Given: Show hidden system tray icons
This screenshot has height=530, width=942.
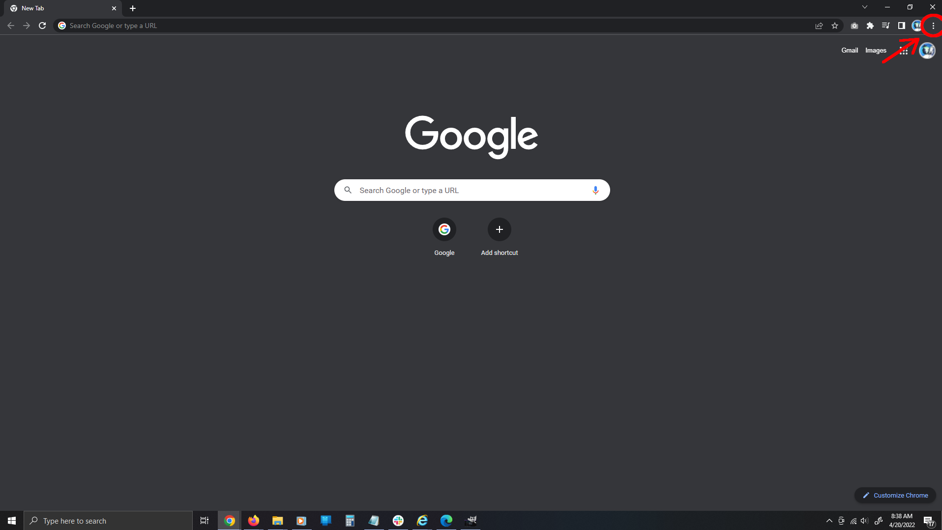Looking at the screenshot, I should pos(829,521).
